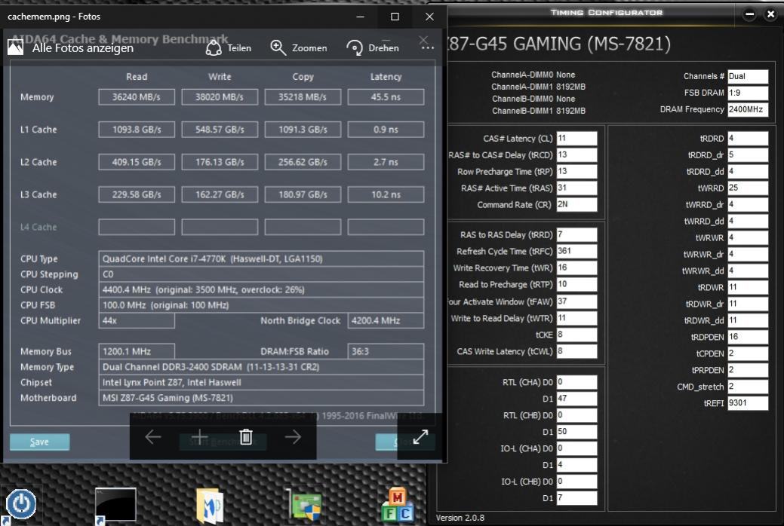This screenshot has width=784, height=526.
Task: Click the RAS to RAS Delay (tRRD) field
Action: [x=576, y=235]
